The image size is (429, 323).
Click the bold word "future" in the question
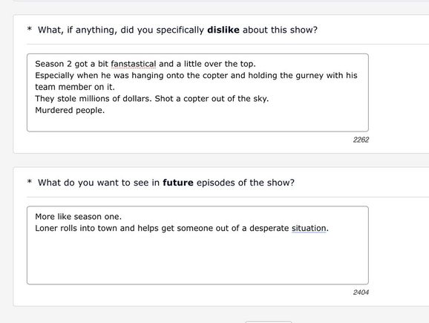tap(178, 183)
